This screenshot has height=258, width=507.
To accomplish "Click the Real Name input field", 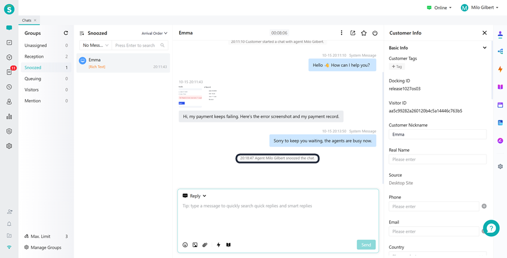I will pos(438,159).
